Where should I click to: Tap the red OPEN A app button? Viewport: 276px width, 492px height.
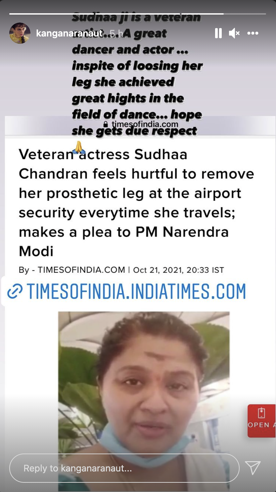pos(262,421)
